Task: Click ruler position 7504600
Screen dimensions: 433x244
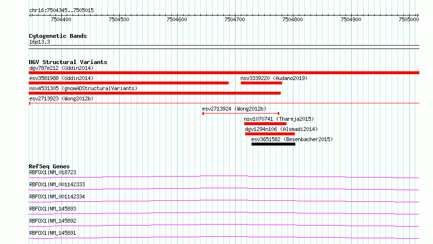Action: pyautogui.click(x=177, y=19)
